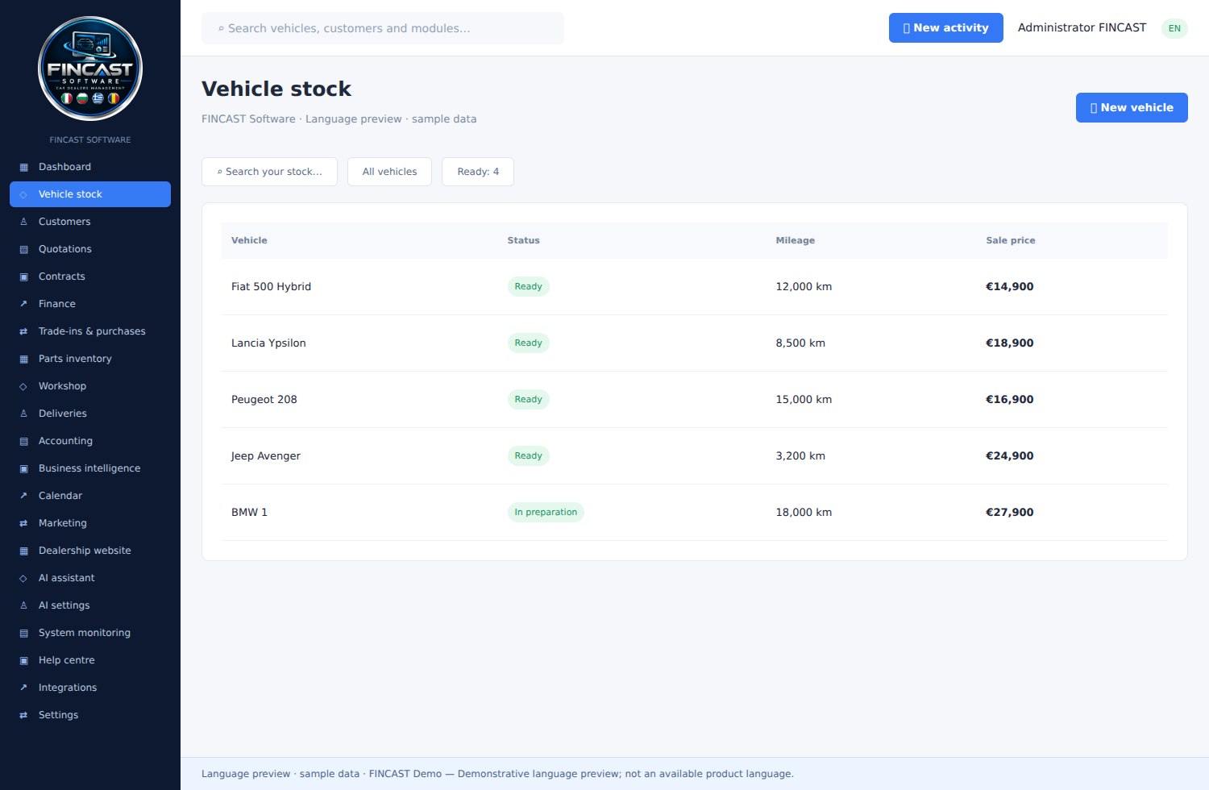Focus the global search vehicles field
The image size is (1209, 790).
tap(383, 28)
